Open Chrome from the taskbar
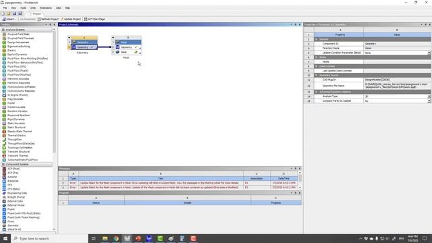 116,238
